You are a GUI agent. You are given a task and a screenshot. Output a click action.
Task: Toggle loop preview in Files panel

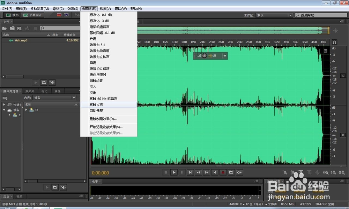click(44, 83)
